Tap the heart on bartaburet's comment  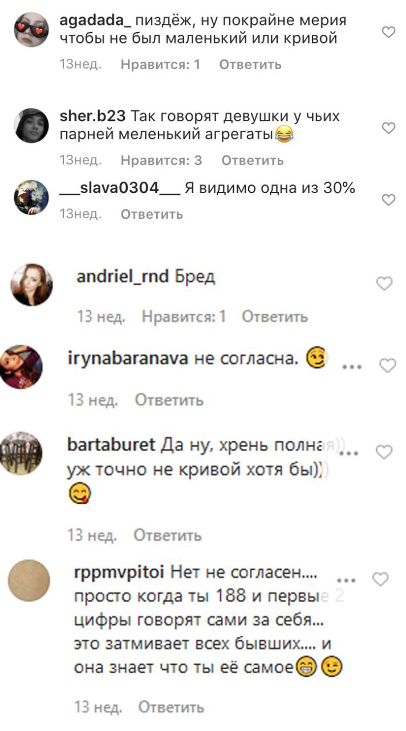pyautogui.click(x=385, y=452)
